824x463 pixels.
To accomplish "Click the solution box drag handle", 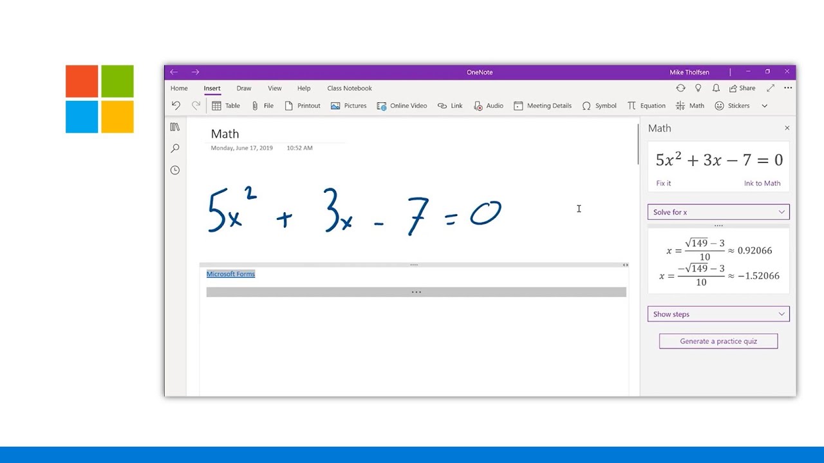I will point(718,226).
